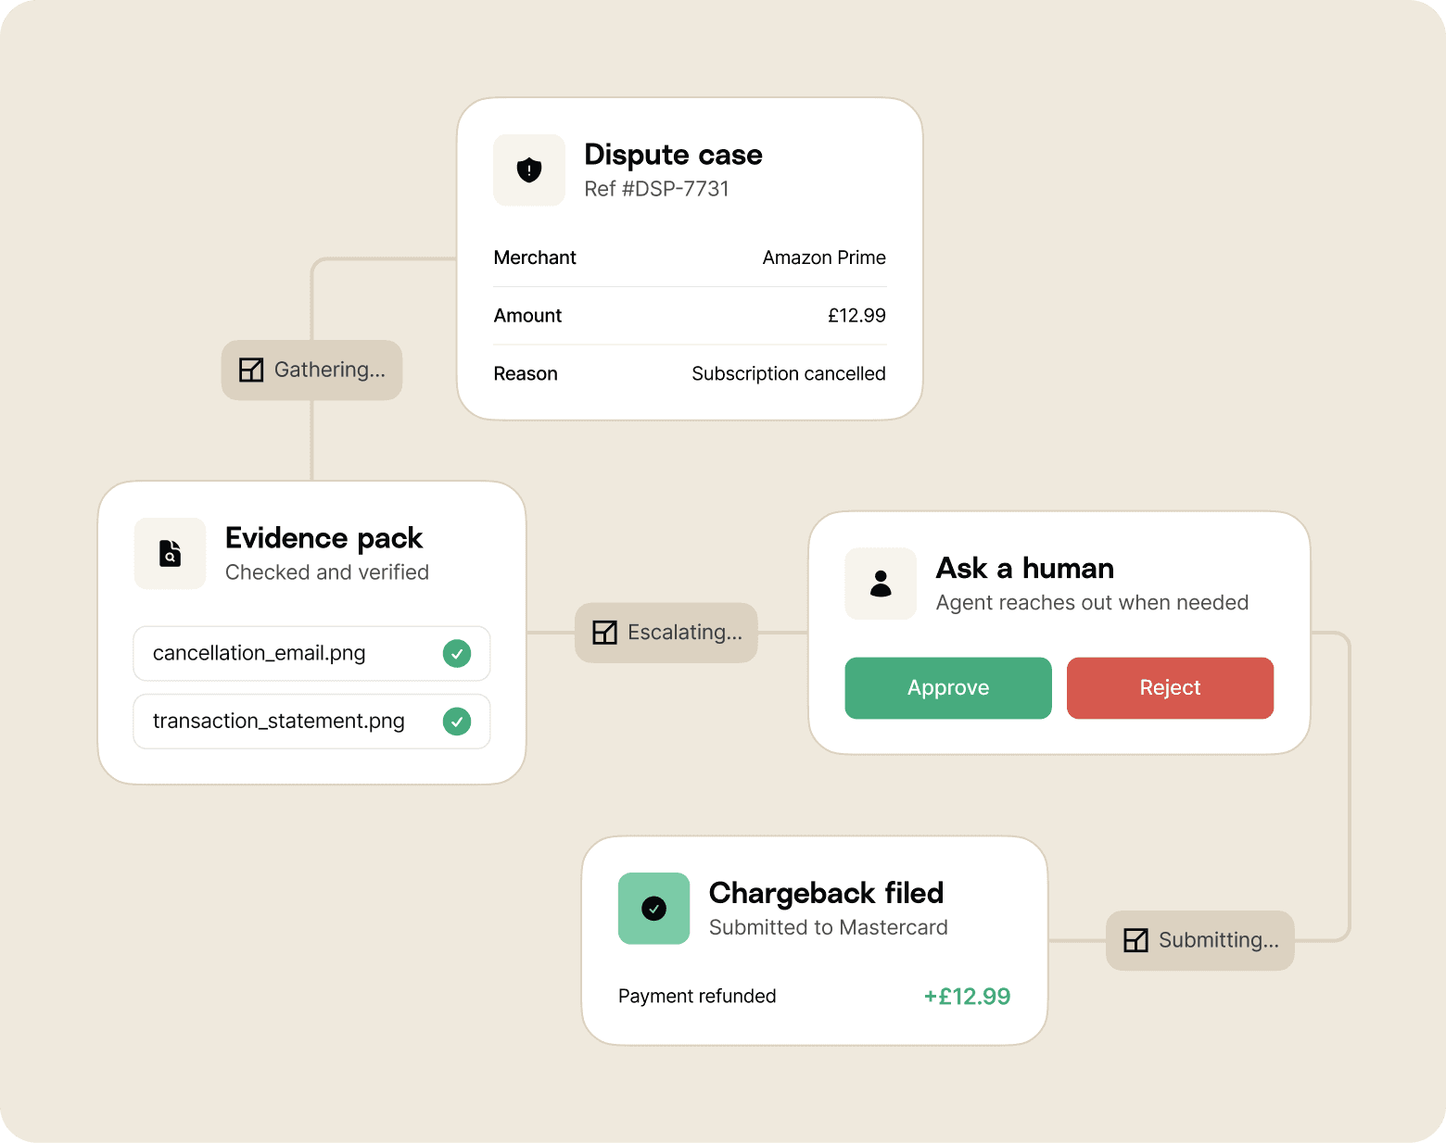Click the icon in the Gathering... chip
The width and height of the screenshot is (1446, 1143).
point(251,371)
